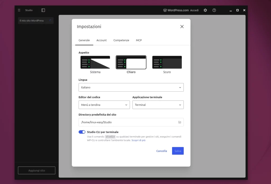Screen dimensions: 271x184
Task: Maximize the Studio window
Action: pos(237,10)
